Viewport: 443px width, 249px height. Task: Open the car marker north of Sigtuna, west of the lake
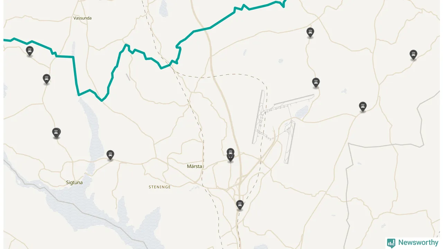(56, 133)
